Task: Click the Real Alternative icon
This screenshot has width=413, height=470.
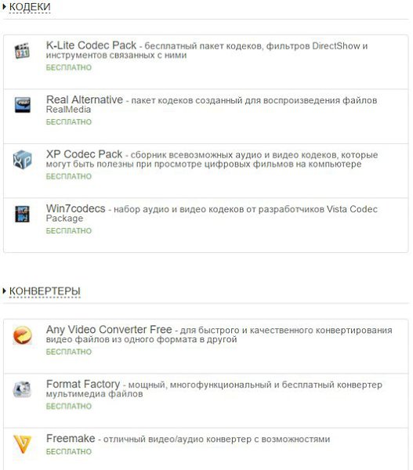Action: tap(23, 105)
